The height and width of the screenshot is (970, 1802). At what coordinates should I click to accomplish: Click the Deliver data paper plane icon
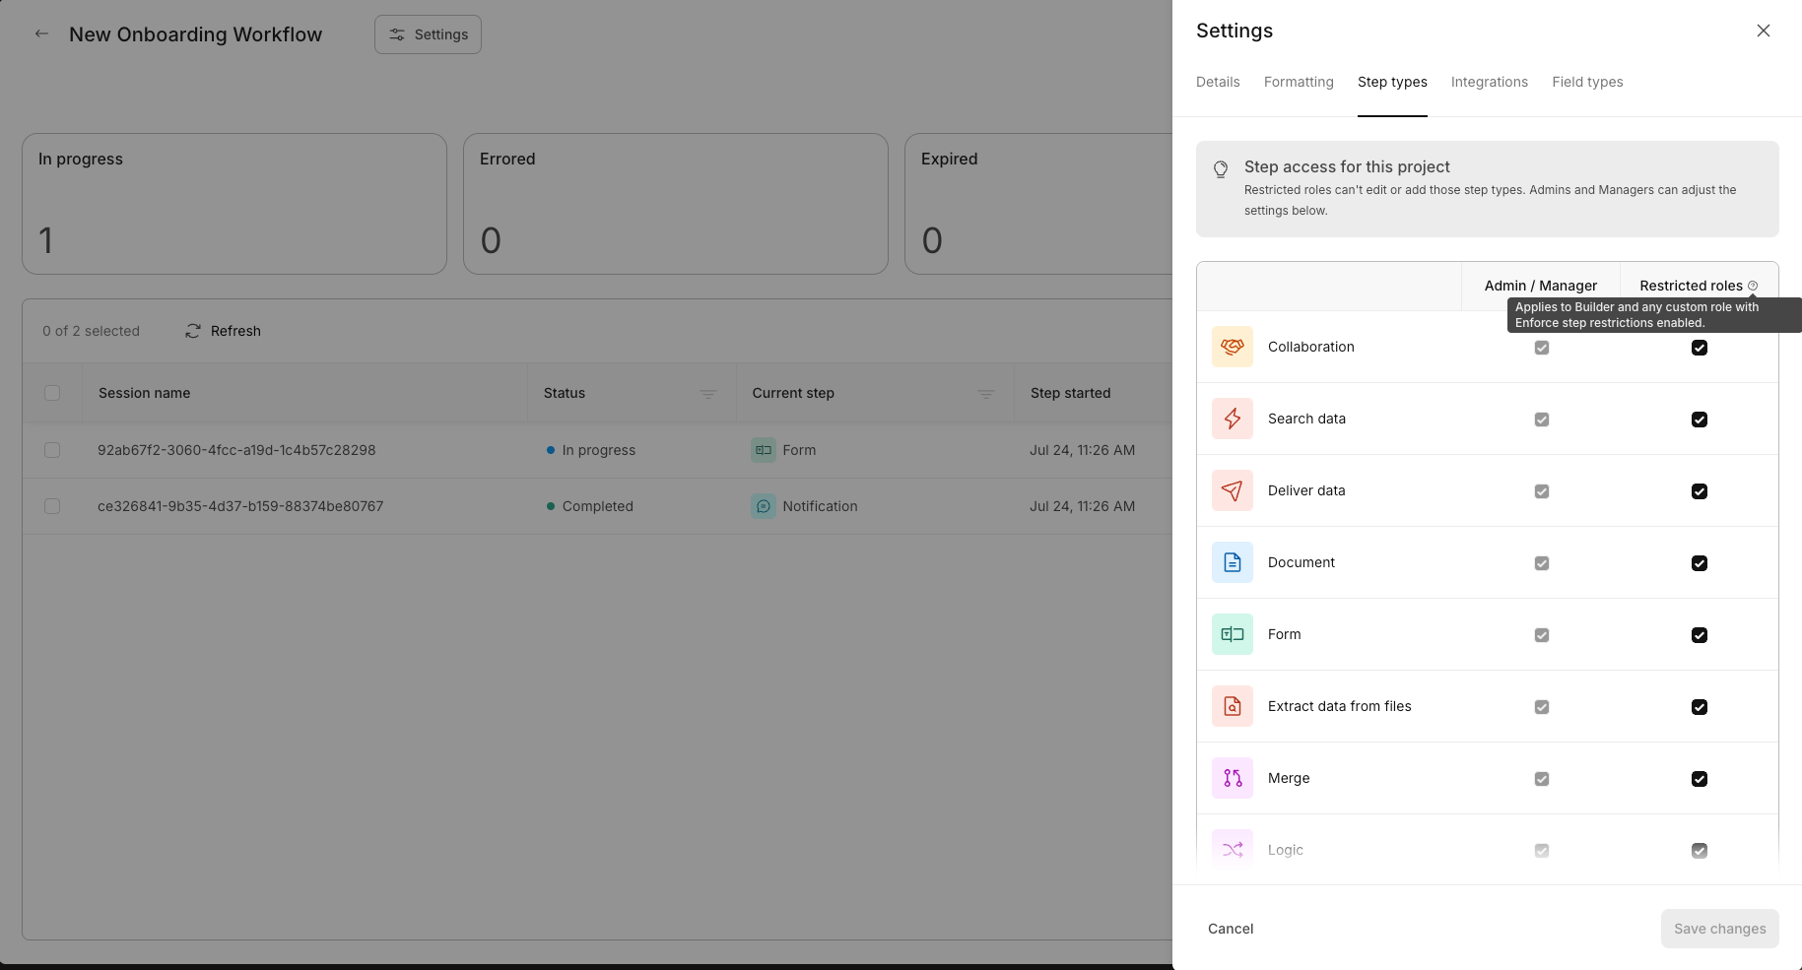pos(1233,490)
